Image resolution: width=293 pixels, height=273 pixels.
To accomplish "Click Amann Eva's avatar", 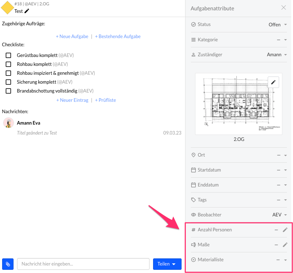I will (x=9, y=123).
